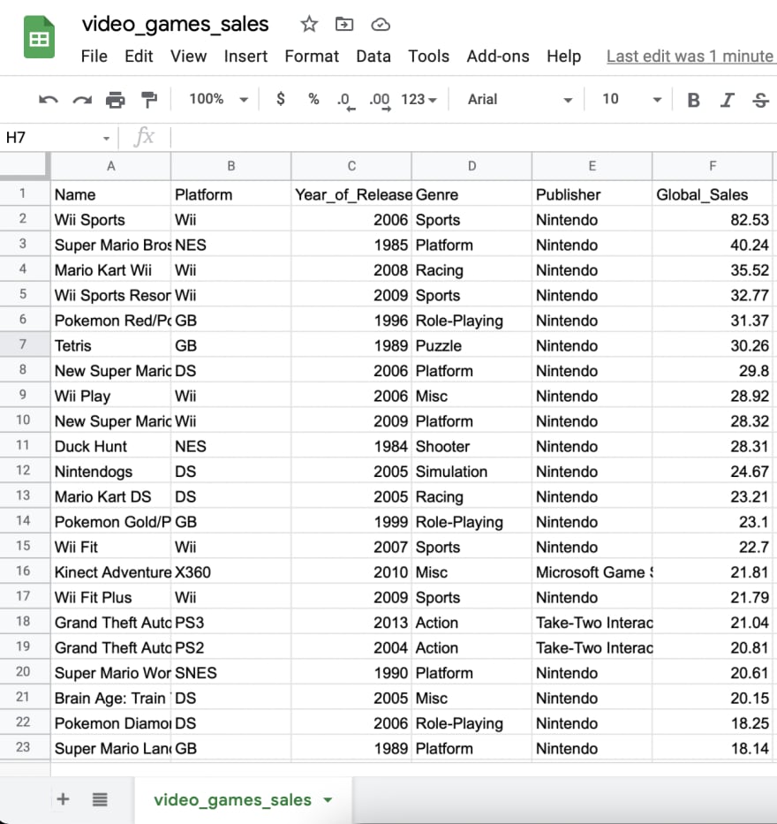This screenshot has width=777, height=824.
Task: Click the print icon
Action: pyautogui.click(x=116, y=99)
